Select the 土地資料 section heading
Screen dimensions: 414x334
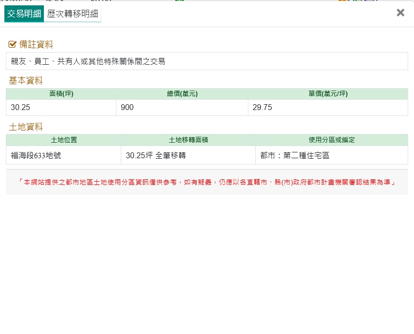[26, 127]
